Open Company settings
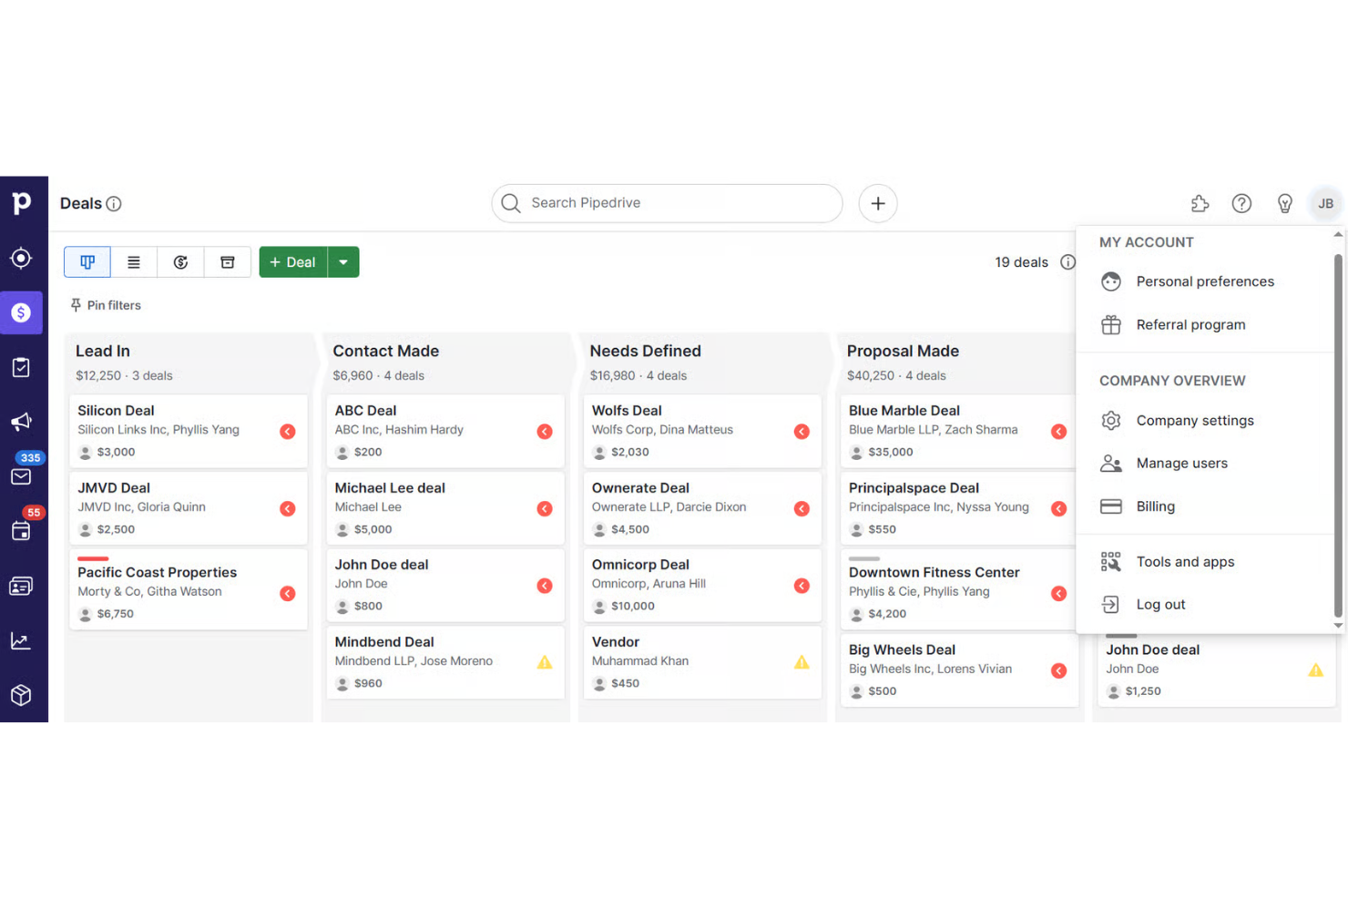1348x899 pixels. (1205, 421)
